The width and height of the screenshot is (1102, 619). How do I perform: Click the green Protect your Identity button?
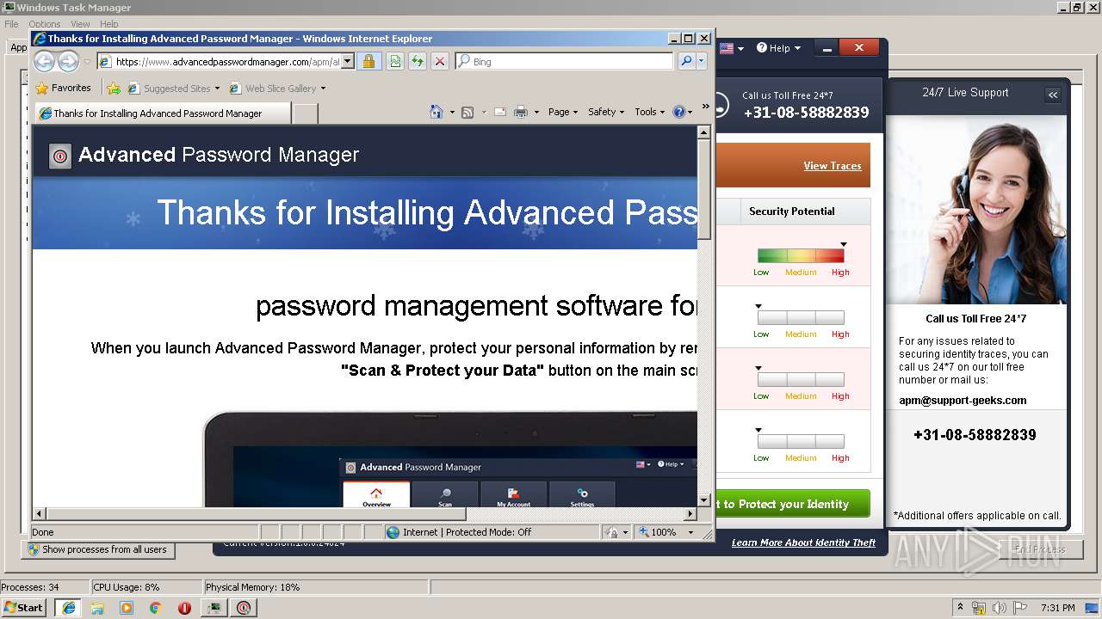pyautogui.click(x=792, y=504)
